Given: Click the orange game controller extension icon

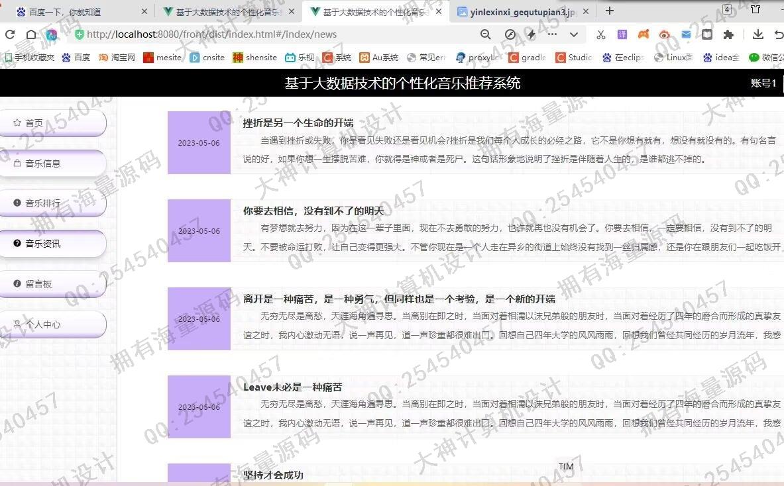Looking at the screenshot, I should [x=643, y=34].
